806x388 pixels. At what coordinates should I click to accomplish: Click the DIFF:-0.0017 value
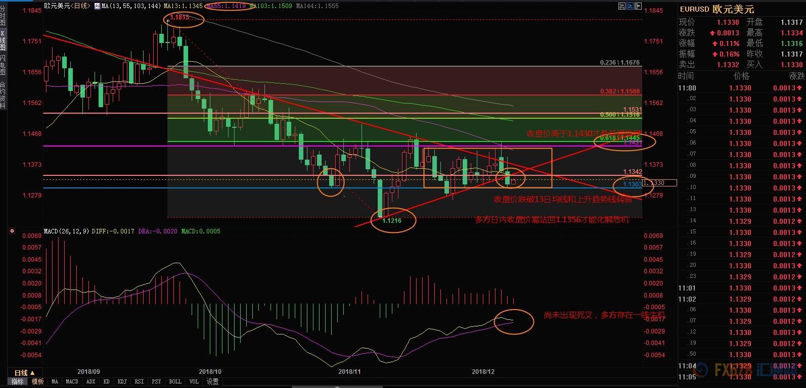pos(113,231)
